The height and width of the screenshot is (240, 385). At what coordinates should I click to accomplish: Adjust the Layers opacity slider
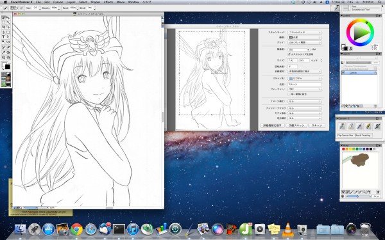[x=359, y=63]
